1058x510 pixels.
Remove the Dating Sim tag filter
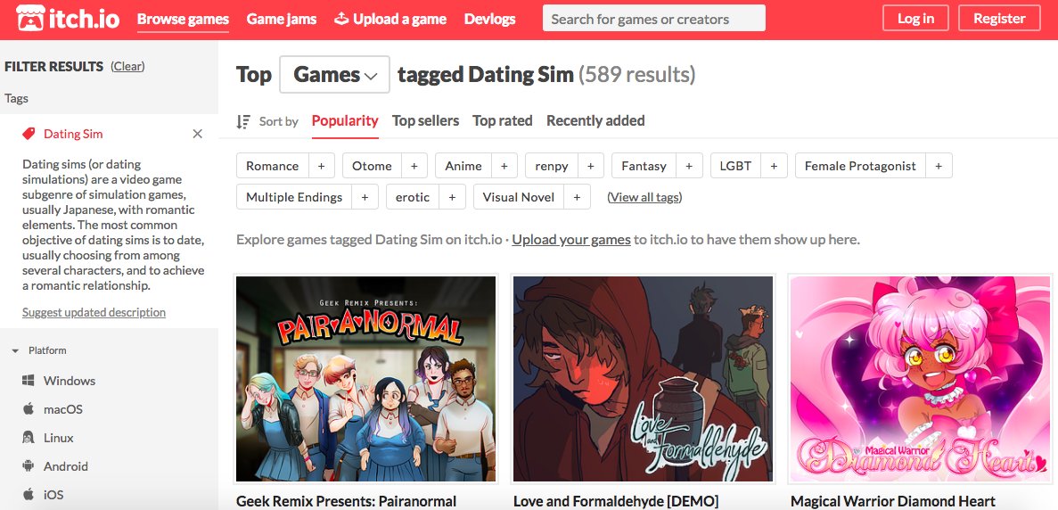198,134
